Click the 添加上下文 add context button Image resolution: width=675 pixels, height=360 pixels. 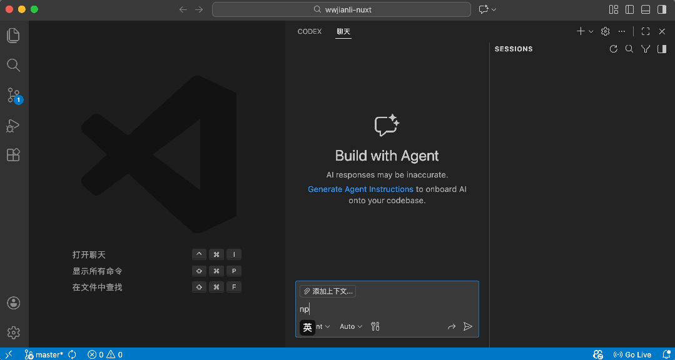tap(328, 291)
